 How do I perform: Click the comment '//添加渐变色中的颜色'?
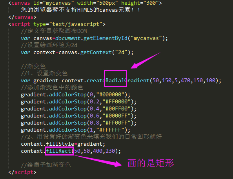(x=52, y=87)
